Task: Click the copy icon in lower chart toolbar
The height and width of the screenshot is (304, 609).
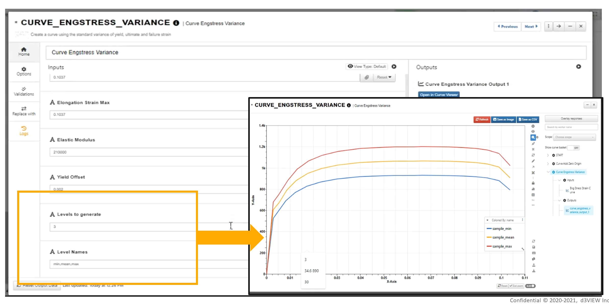Action: click(534, 259)
